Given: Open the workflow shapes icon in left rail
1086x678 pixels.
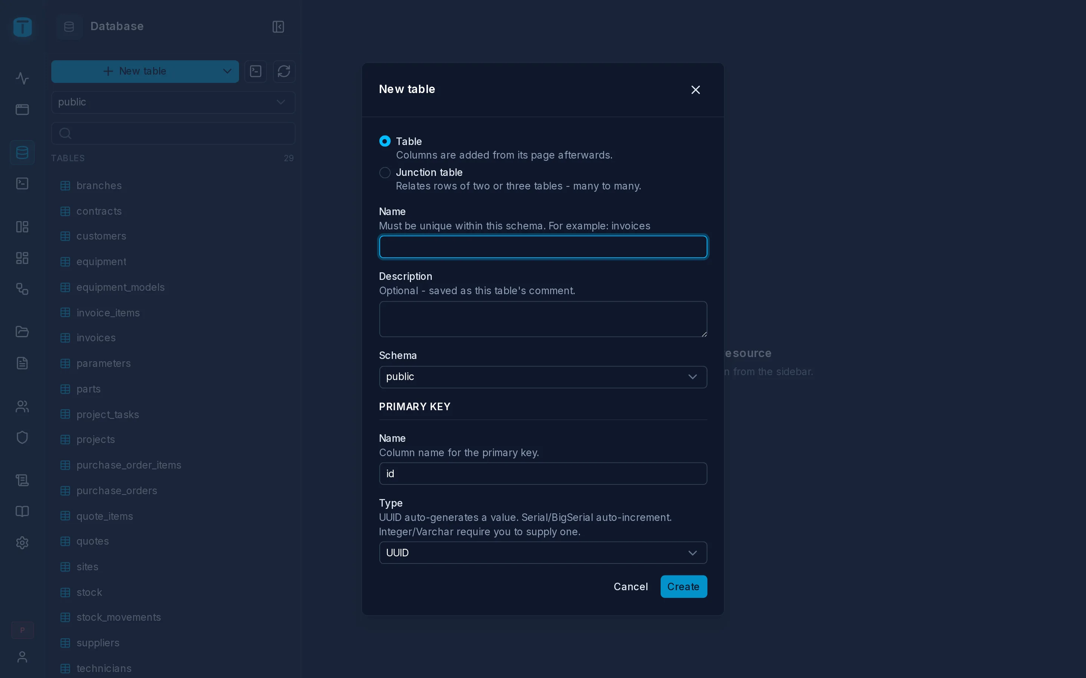Looking at the screenshot, I should (23, 289).
